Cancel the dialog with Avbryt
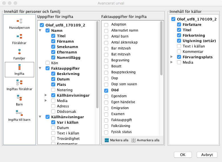The image size is (222, 162). click(x=207, y=155)
